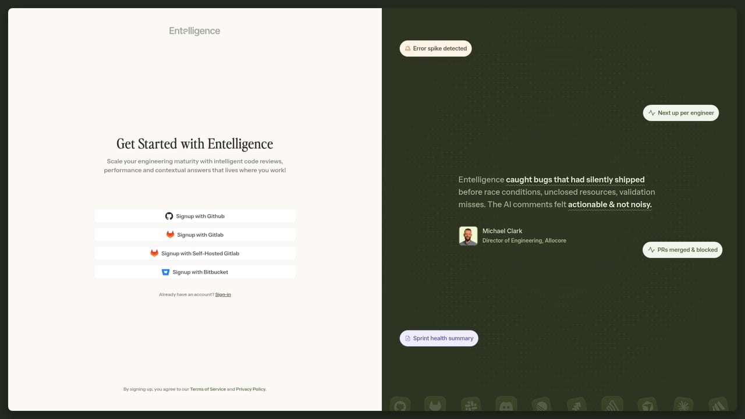The image size is (745, 419).
Task: Click the "Get Started with Entelligence" heading
Action: [195, 144]
